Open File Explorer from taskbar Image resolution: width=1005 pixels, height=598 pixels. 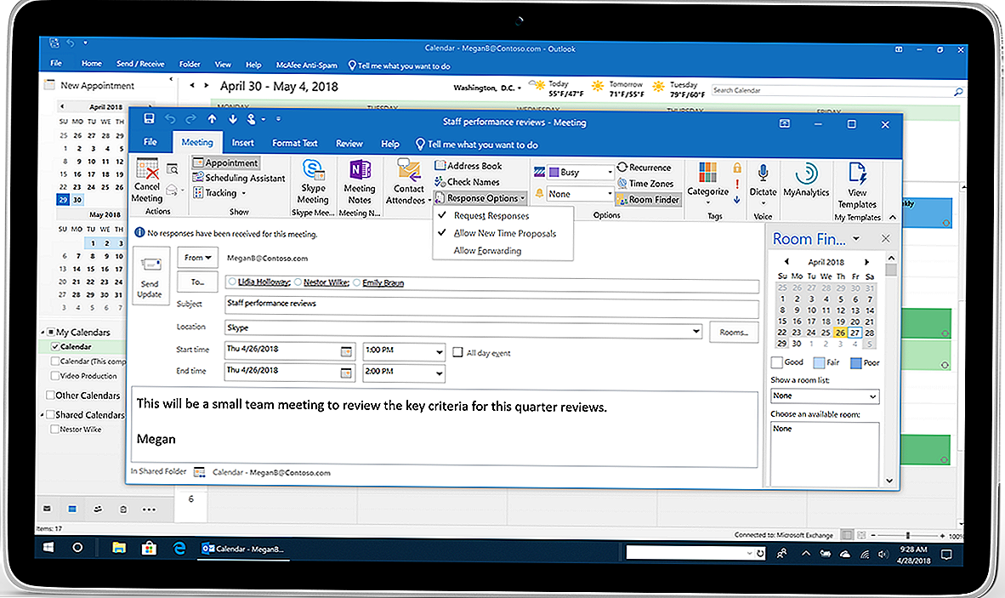tap(118, 548)
